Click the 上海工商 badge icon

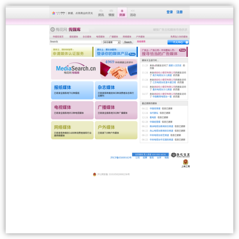pyautogui.click(x=185, y=162)
